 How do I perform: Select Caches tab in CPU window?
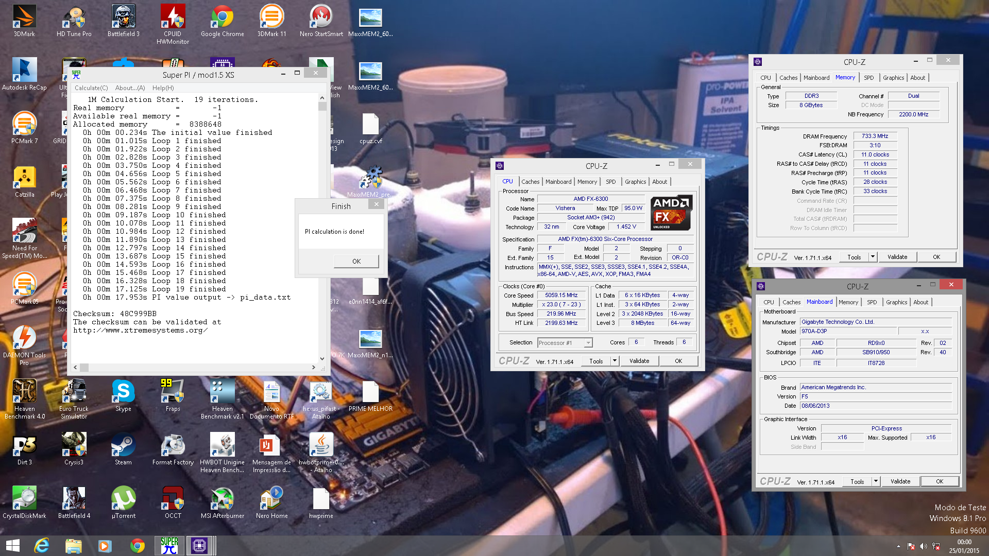(530, 182)
